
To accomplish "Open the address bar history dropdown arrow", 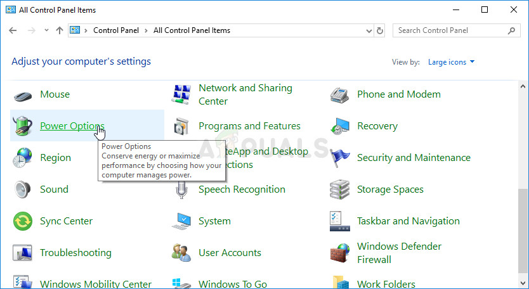I will point(369,30).
